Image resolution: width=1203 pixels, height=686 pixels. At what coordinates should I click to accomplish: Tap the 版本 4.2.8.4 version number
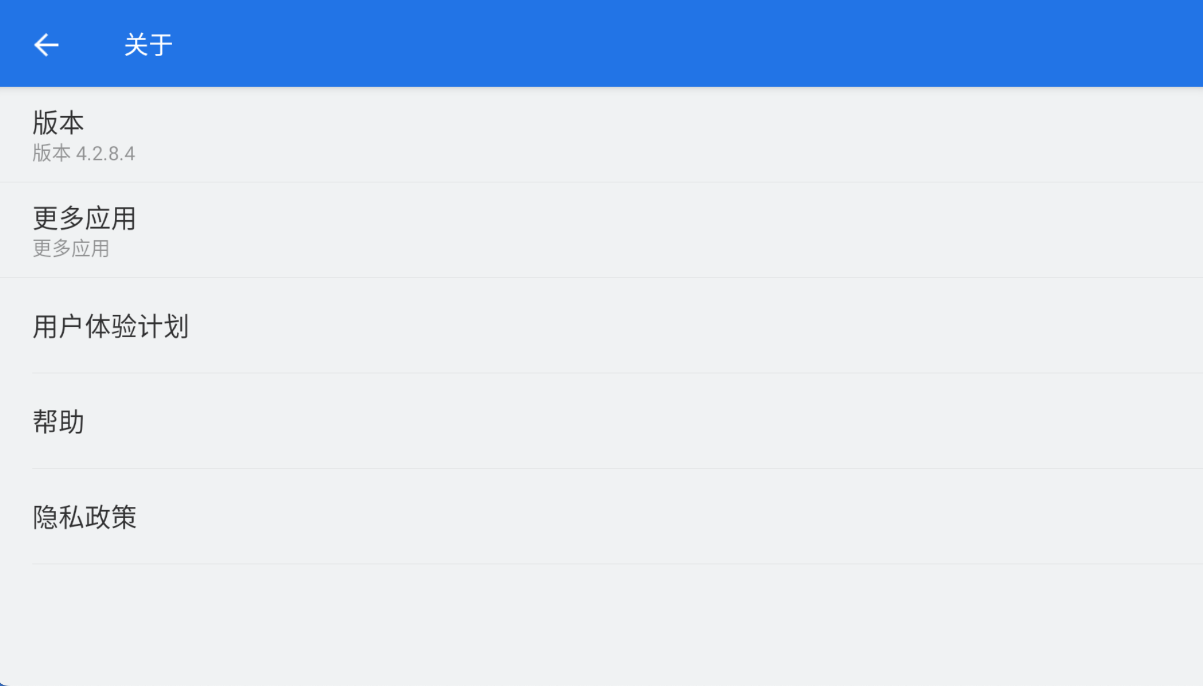[x=84, y=154]
